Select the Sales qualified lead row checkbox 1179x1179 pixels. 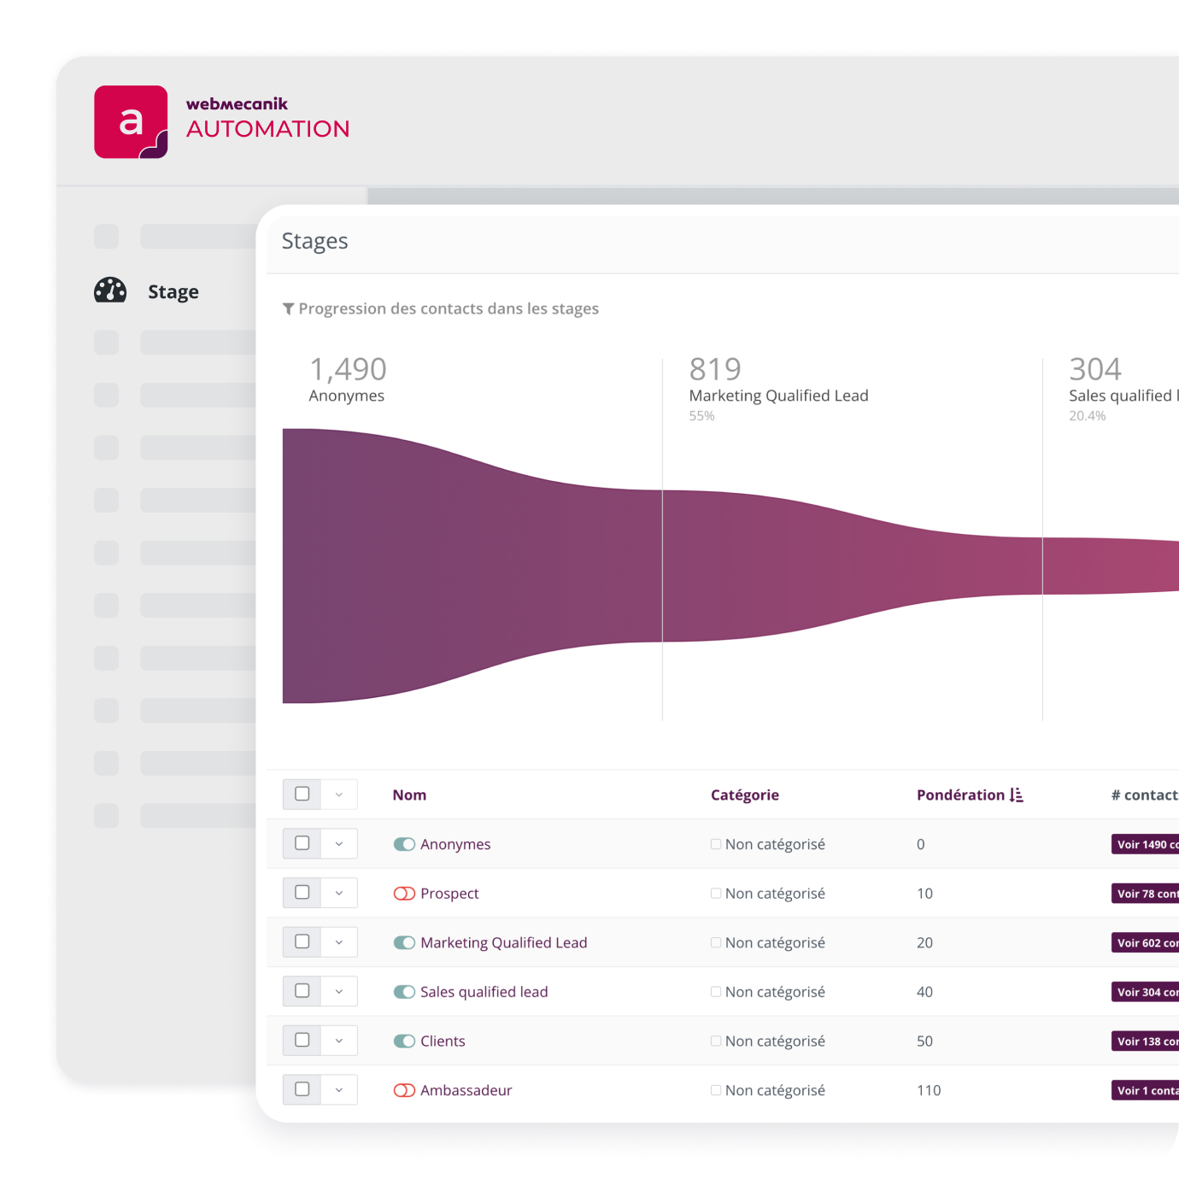point(302,991)
